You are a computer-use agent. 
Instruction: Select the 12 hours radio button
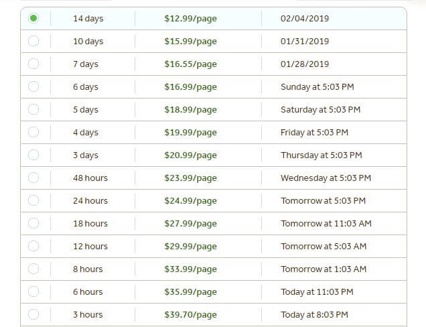(33, 246)
